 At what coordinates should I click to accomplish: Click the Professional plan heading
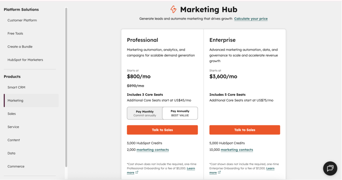click(x=142, y=40)
